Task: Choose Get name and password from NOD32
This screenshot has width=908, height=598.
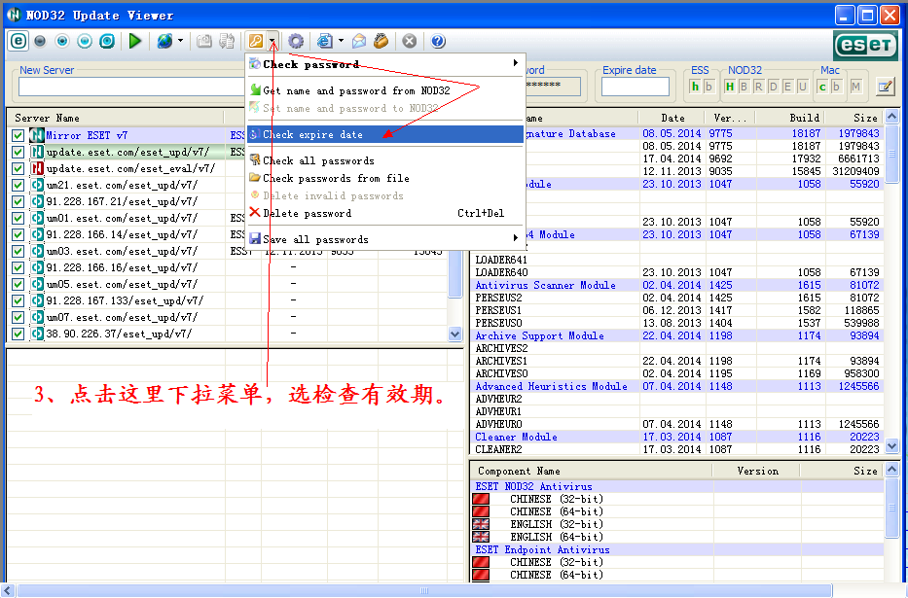Action: pos(385,90)
